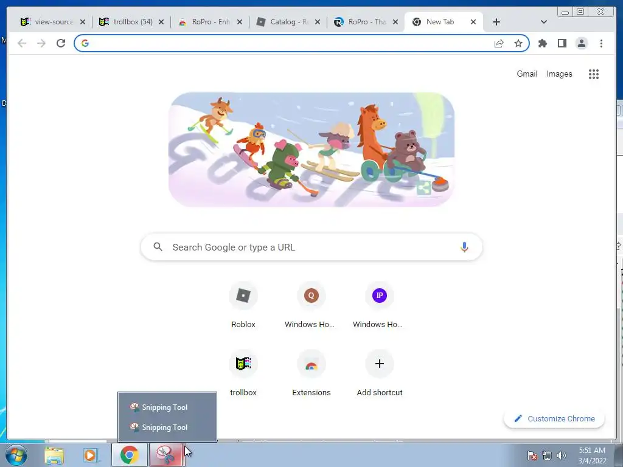Screen dimensions: 623x467
Task: Open the Extensions shortcut tile
Action: click(x=311, y=373)
